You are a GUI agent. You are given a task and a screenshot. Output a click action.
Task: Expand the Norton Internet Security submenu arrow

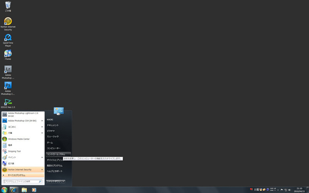42,169
